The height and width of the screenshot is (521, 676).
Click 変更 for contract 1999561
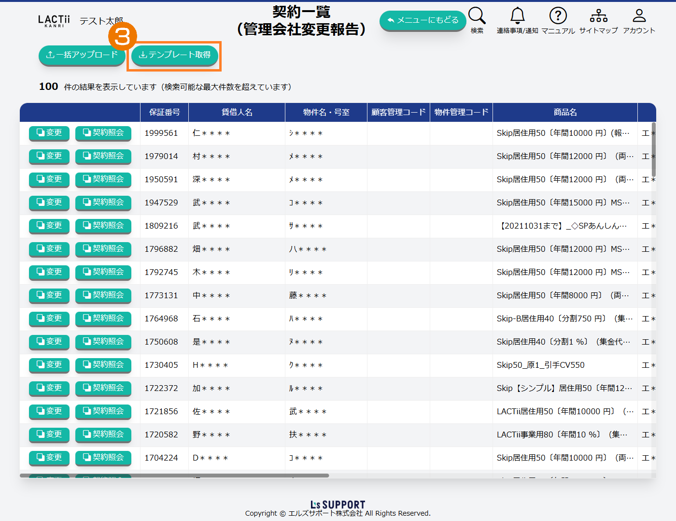49,133
